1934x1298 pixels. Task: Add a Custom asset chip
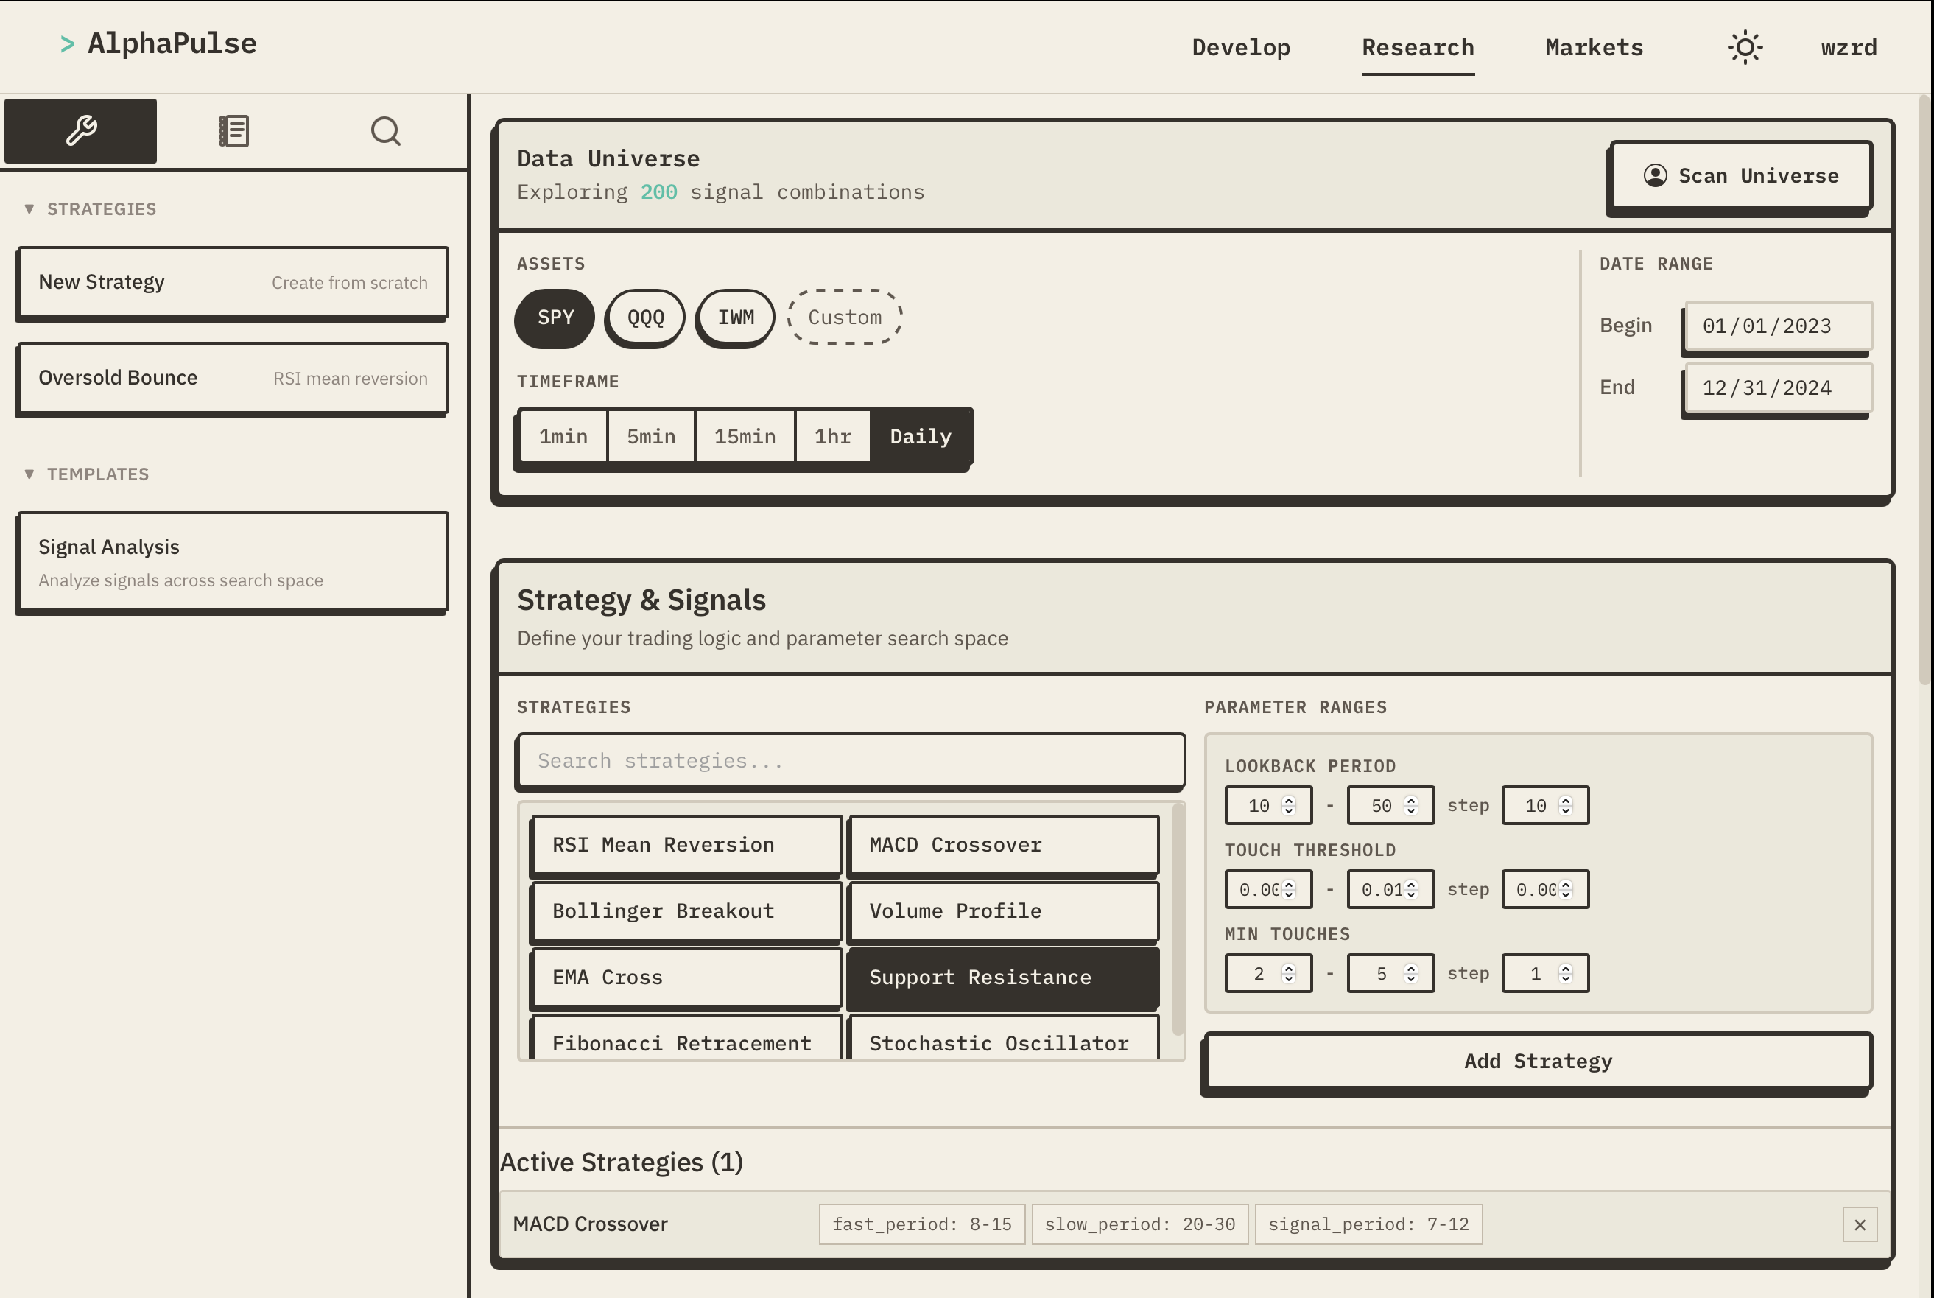844,317
